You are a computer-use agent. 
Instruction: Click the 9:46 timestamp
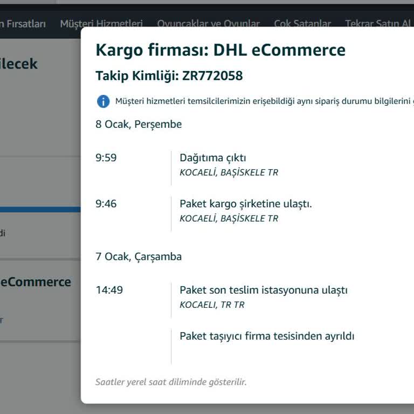tap(106, 204)
